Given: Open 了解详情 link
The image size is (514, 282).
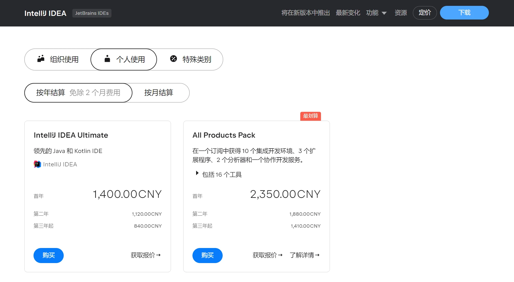Looking at the screenshot, I should click(304, 255).
